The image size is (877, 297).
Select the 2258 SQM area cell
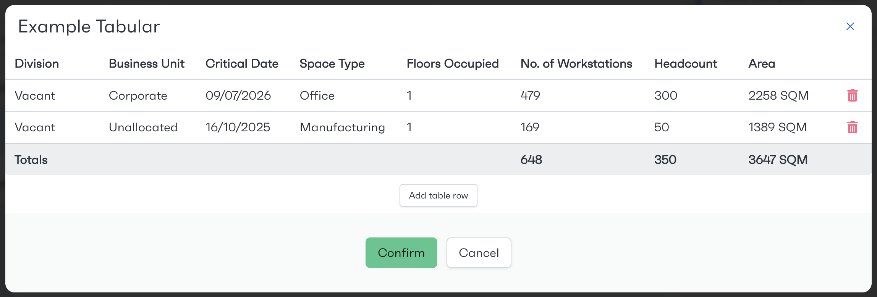pyautogui.click(x=778, y=95)
